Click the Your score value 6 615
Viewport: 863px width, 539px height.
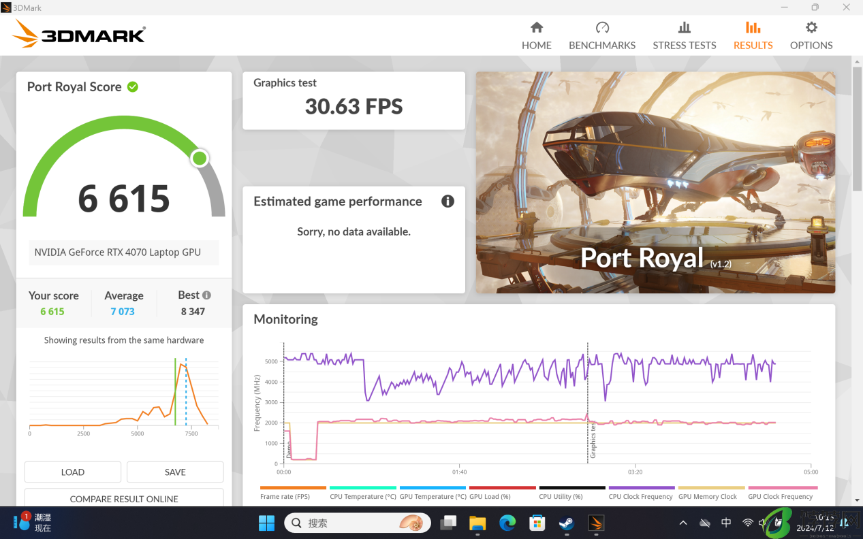point(52,312)
